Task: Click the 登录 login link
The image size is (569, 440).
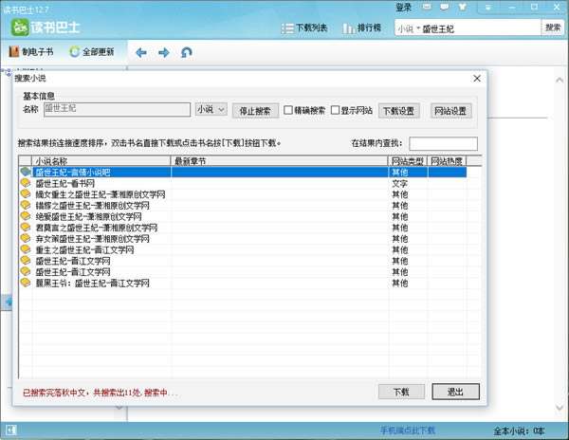Action: [x=403, y=7]
